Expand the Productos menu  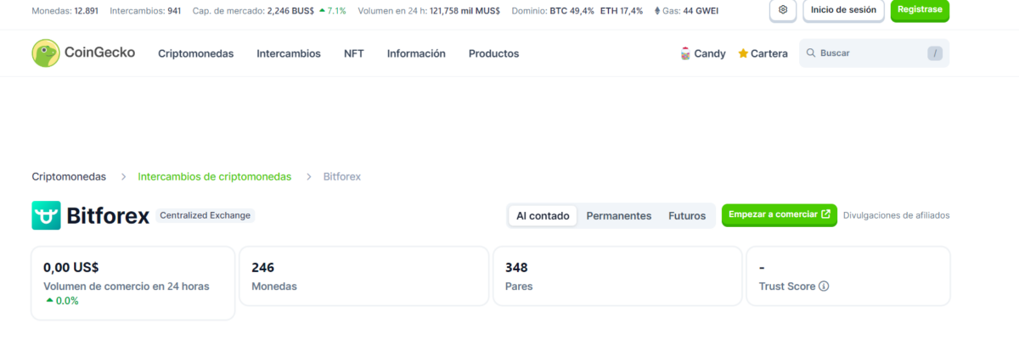click(x=493, y=53)
